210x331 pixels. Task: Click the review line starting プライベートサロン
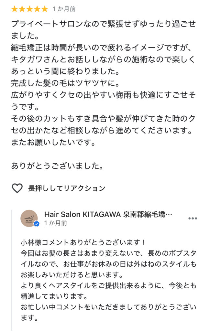(x=104, y=24)
